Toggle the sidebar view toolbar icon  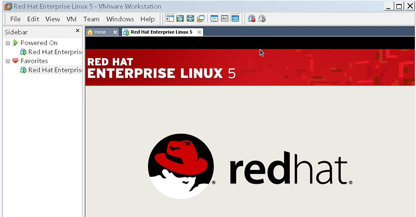coord(170,19)
